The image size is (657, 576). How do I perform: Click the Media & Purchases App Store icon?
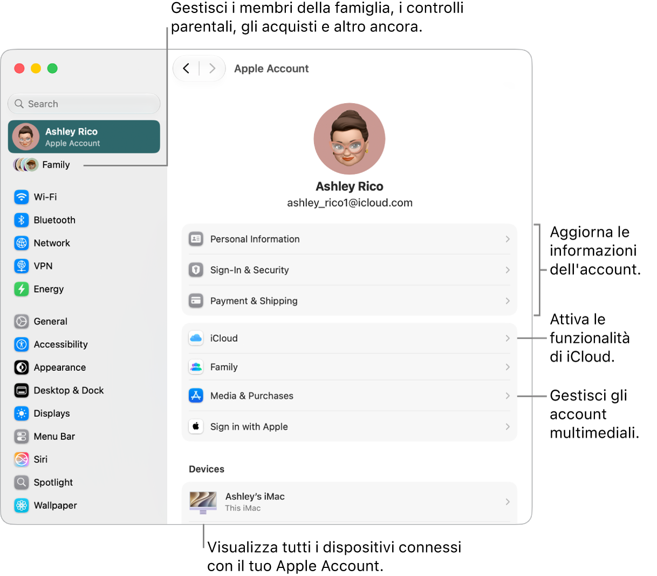coord(196,396)
